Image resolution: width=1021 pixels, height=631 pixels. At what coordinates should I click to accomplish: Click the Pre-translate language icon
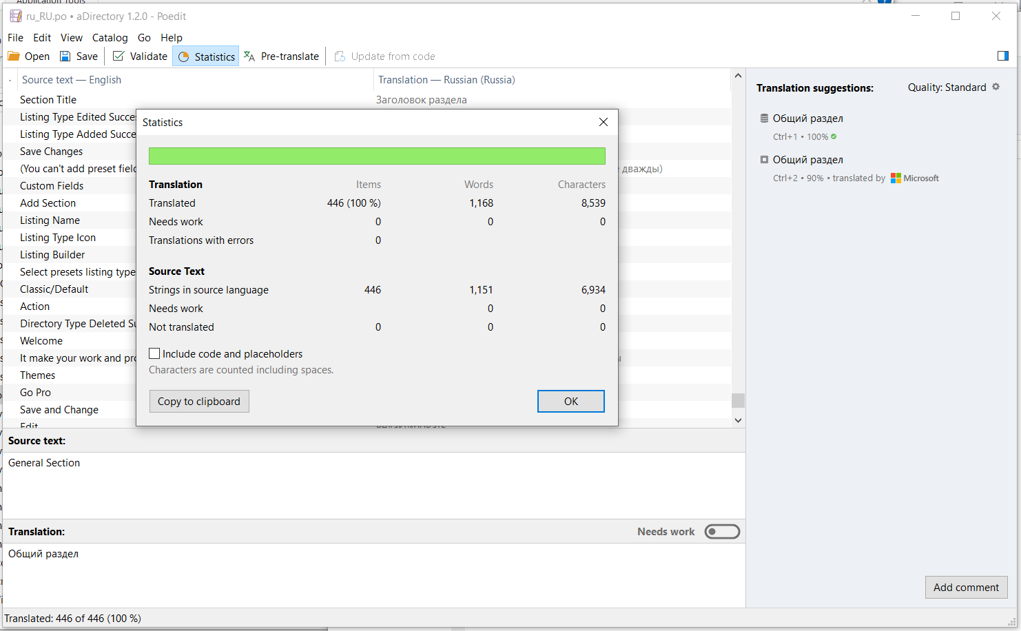coord(249,56)
